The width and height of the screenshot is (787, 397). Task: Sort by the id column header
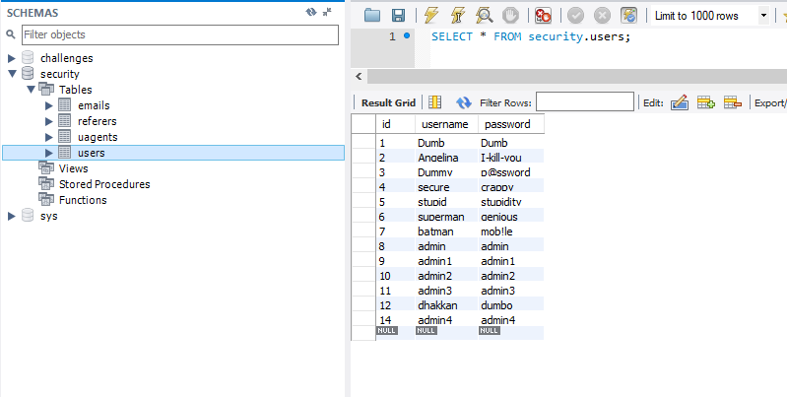396,124
